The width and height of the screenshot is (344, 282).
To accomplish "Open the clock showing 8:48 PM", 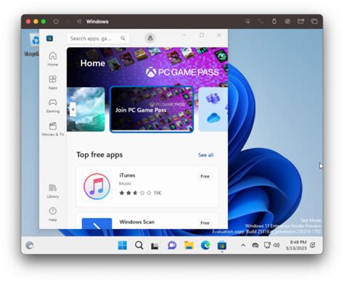I will tap(297, 245).
